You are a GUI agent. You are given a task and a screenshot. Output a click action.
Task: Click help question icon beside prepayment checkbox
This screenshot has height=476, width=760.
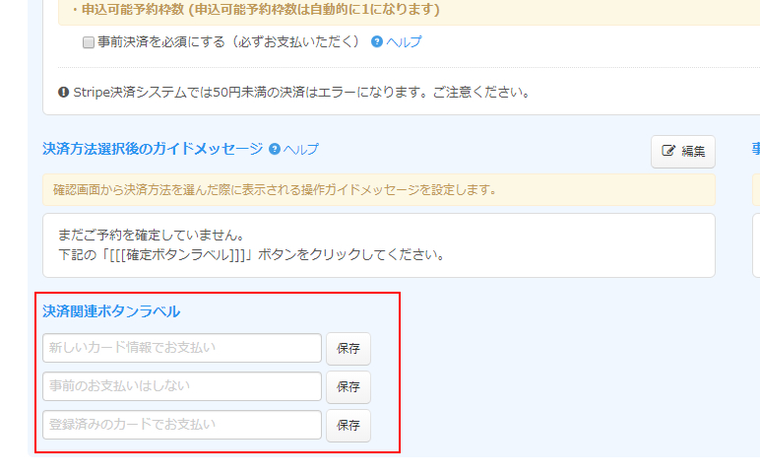pos(376,42)
